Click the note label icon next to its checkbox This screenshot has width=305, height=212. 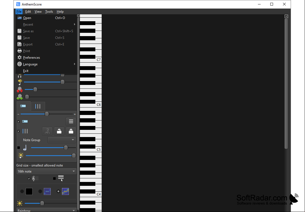pos(25,122)
